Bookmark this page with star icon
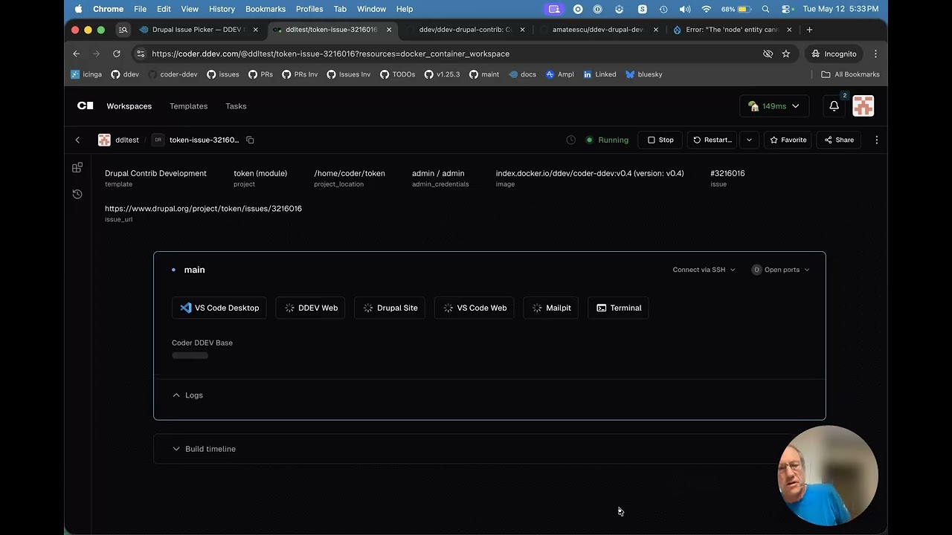Viewport: 952px width, 535px height. click(786, 53)
